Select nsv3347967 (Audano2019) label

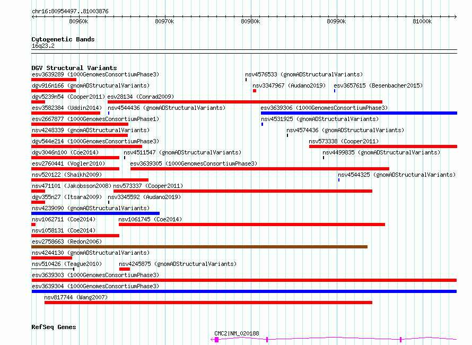pos(289,85)
